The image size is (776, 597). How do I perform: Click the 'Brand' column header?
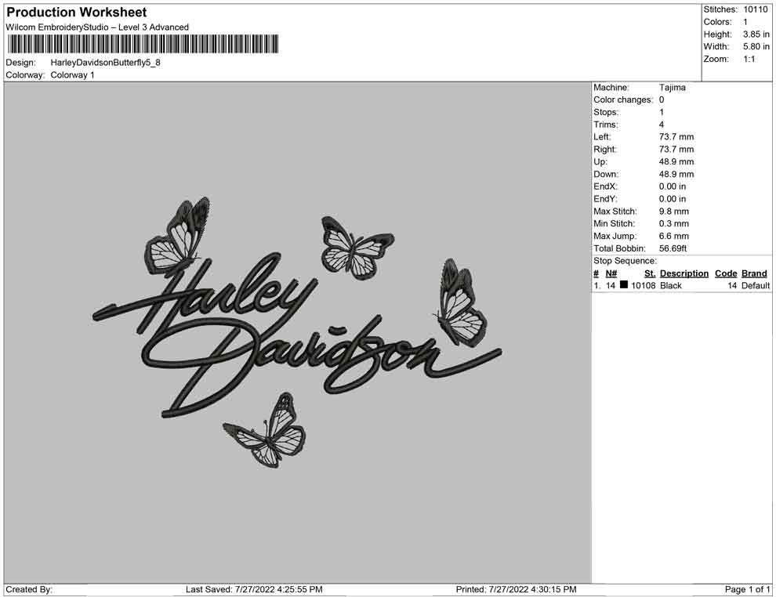click(754, 273)
